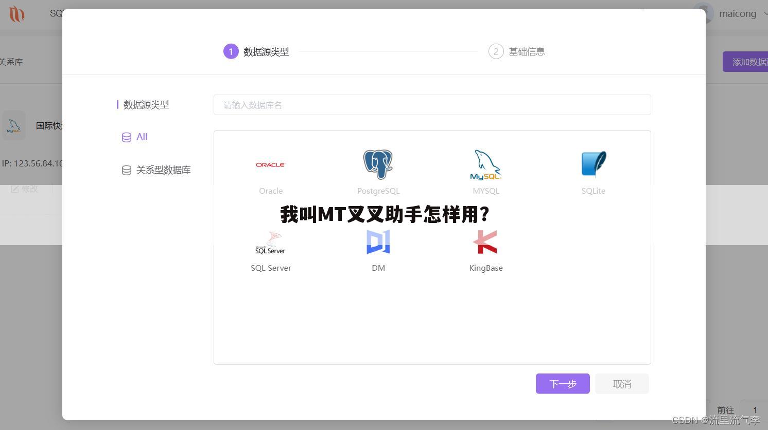Select the Oracle database icon

(271, 164)
